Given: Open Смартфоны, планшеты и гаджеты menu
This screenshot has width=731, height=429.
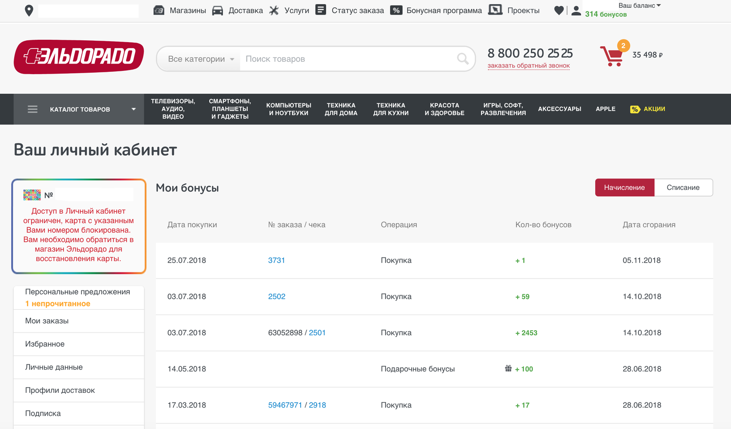Looking at the screenshot, I should click(x=230, y=109).
